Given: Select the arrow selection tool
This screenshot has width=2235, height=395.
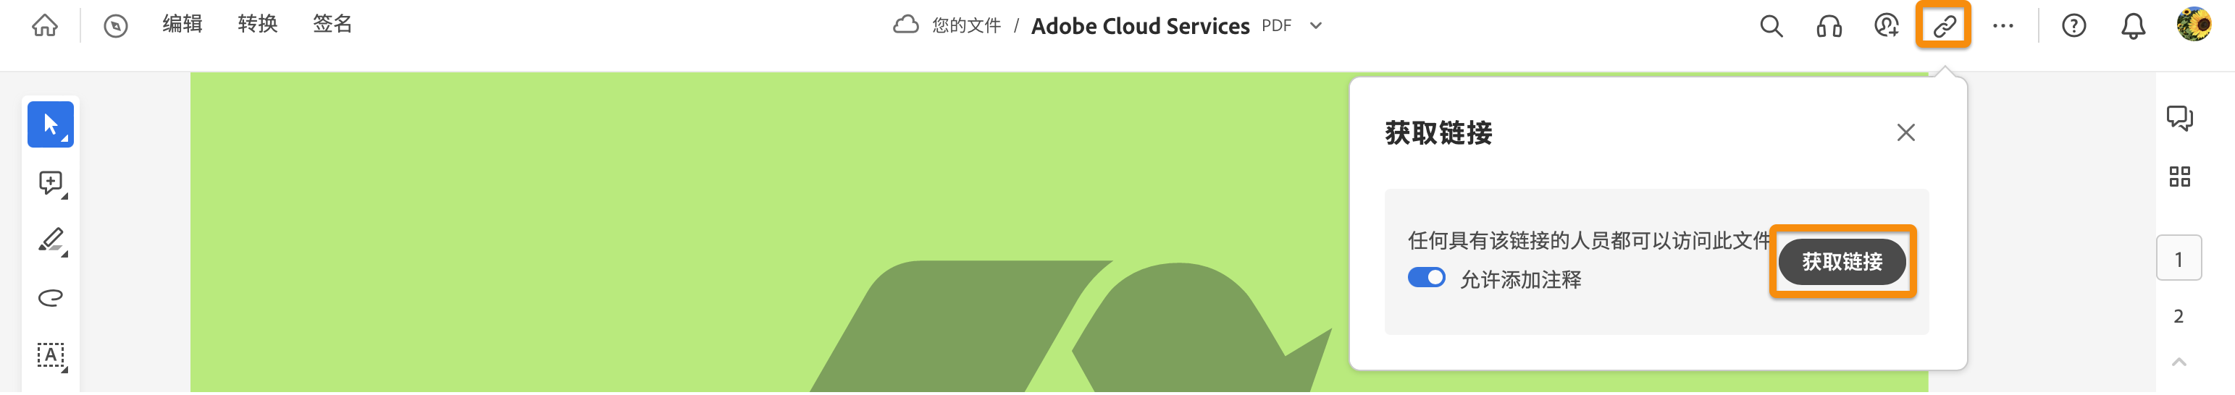Looking at the screenshot, I should [x=50, y=124].
